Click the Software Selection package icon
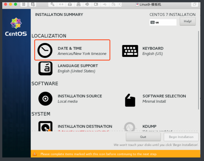 point(130,100)
